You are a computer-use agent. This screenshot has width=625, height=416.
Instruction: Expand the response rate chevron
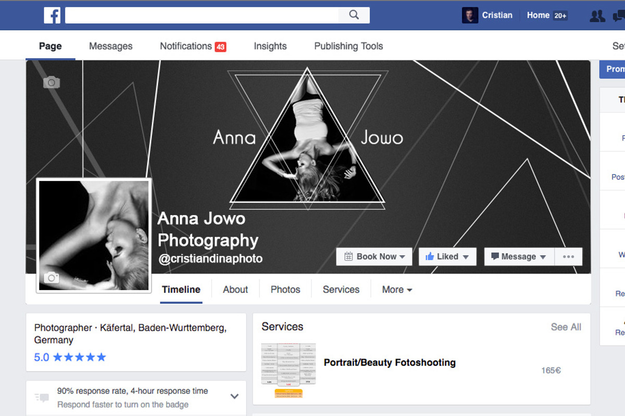coord(234,396)
